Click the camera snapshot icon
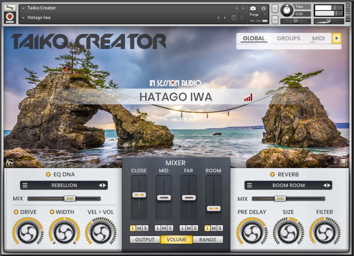This screenshot has width=354, height=256. pos(253,8)
